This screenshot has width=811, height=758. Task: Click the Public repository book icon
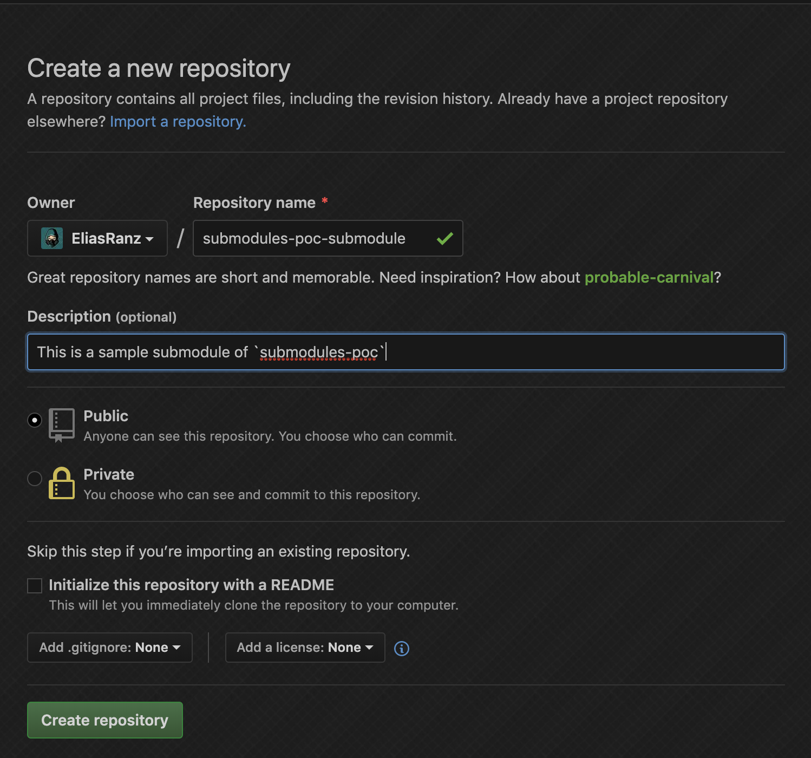click(62, 426)
